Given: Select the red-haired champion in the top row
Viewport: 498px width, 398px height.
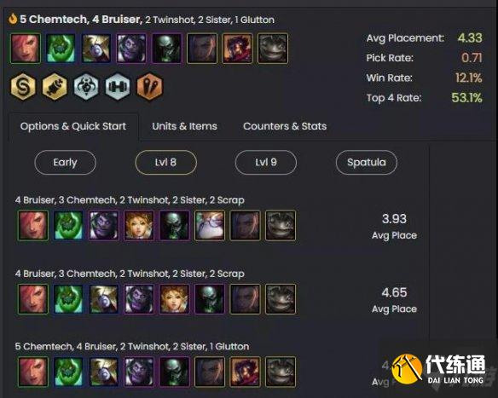Looking at the screenshot, I should pyautogui.click(x=26, y=49).
